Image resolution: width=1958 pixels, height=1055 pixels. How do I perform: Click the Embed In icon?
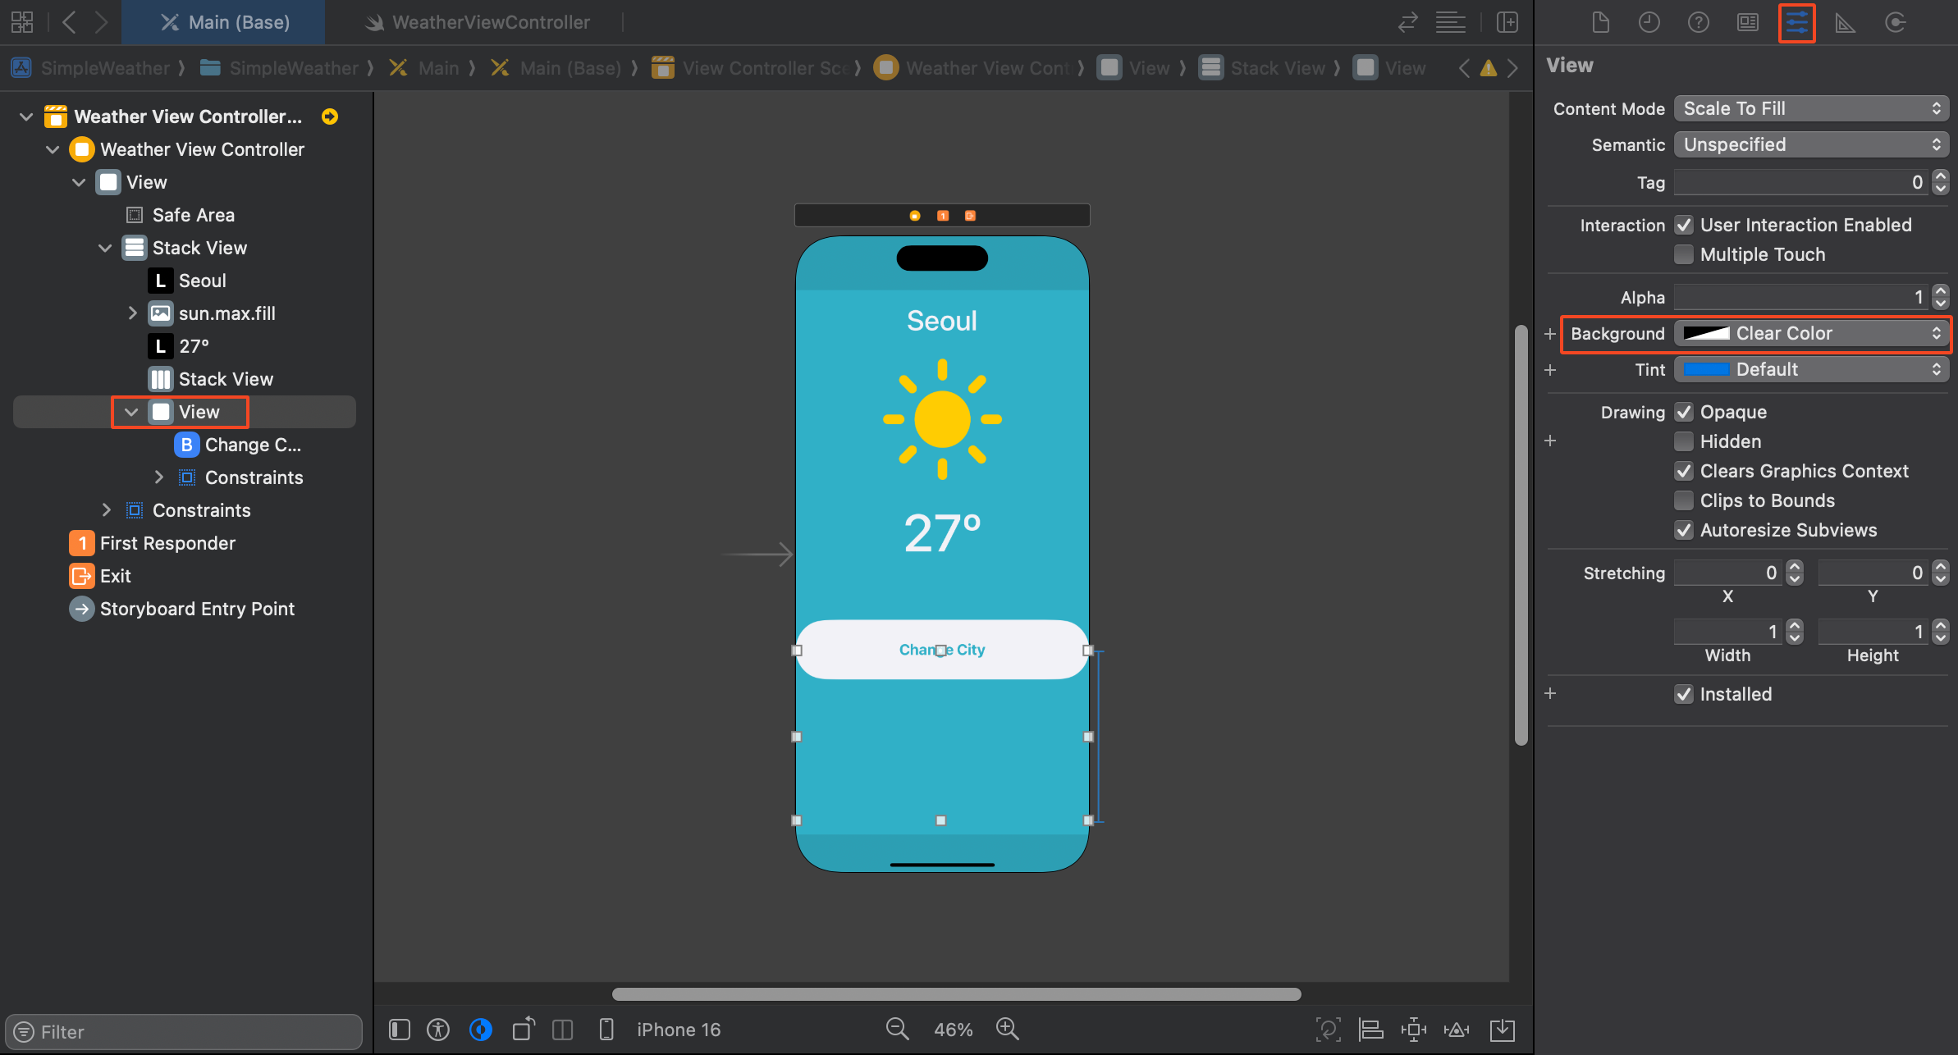click(x=1502, y=1030)
